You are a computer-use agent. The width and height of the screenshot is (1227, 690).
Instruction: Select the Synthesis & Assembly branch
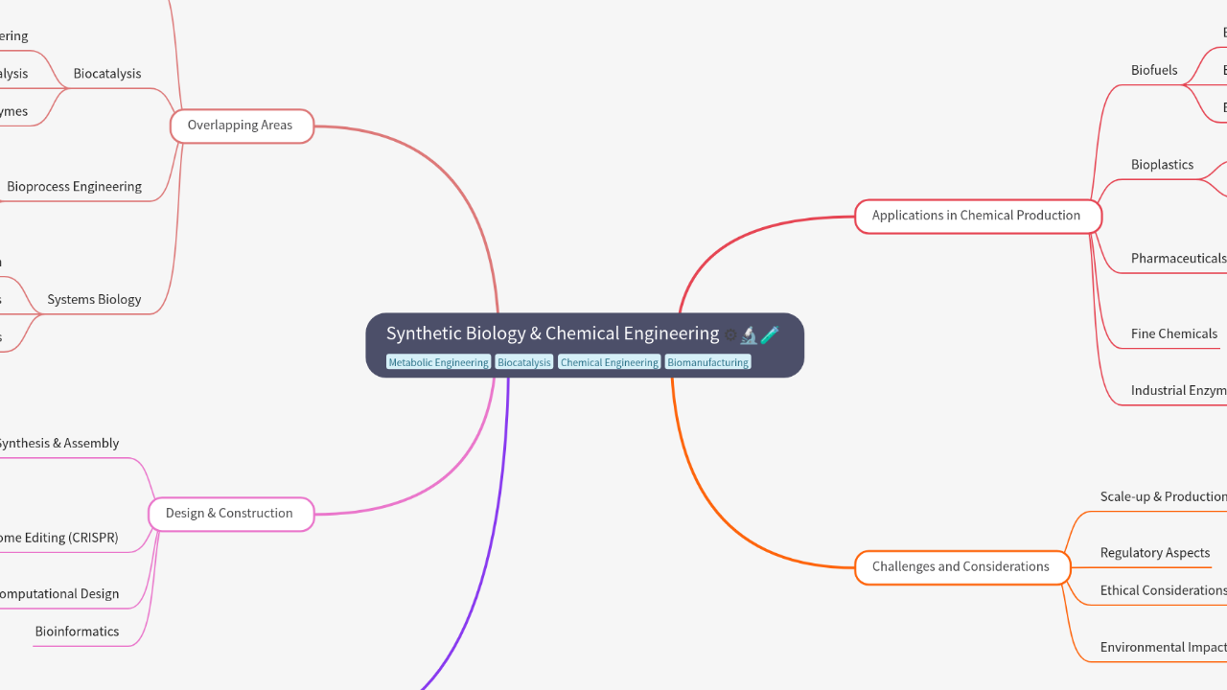tap(59, 444)
